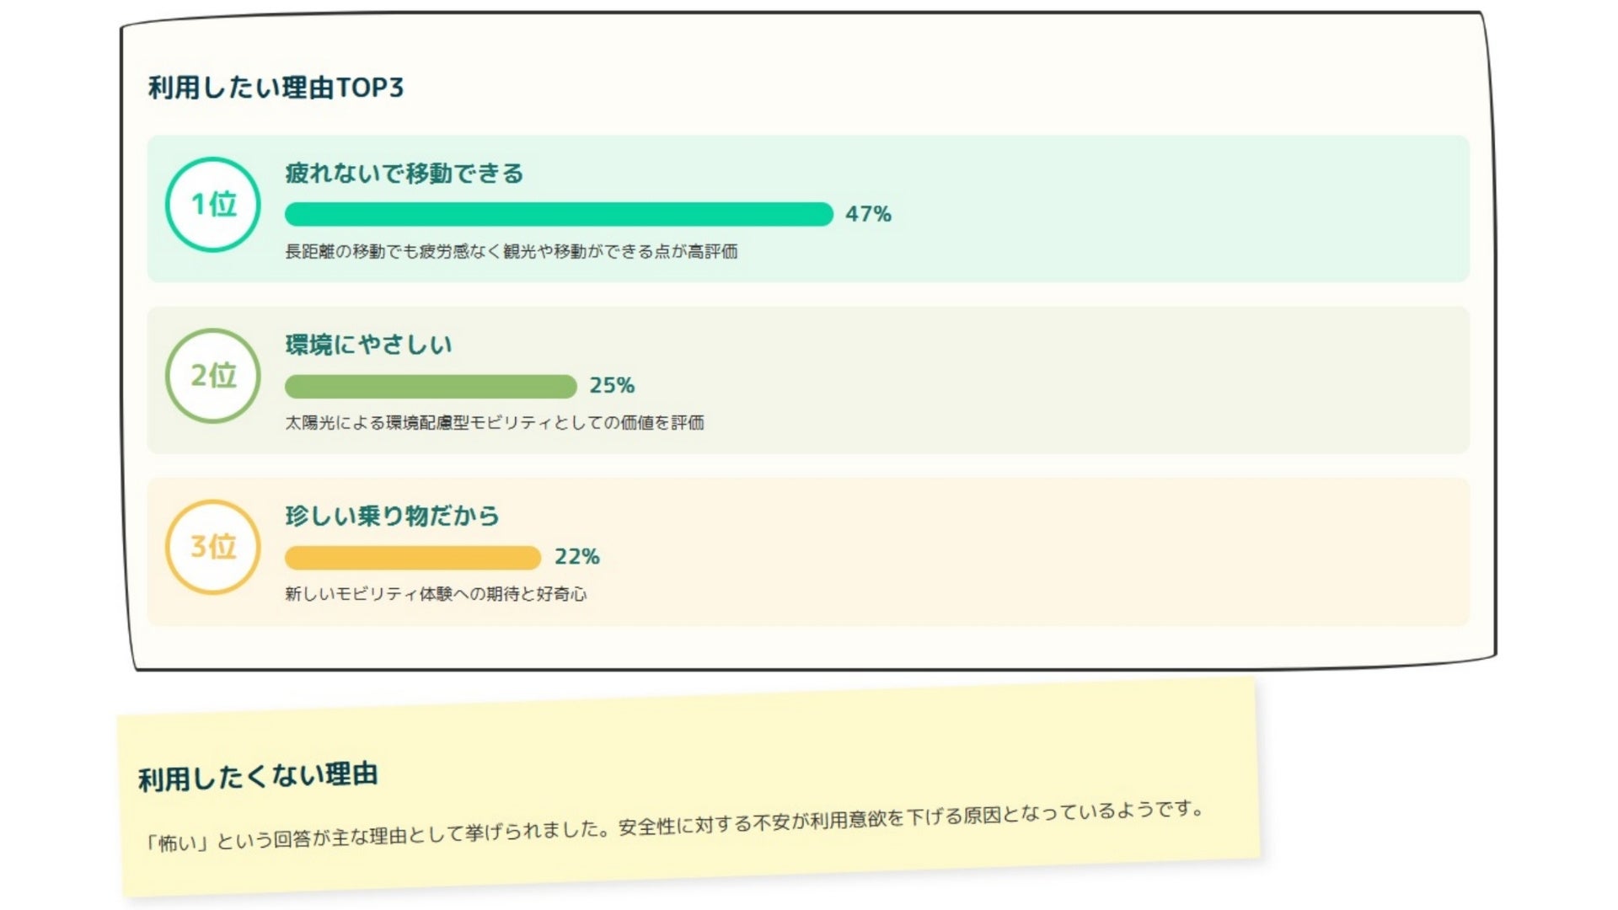1618x910 pixels.
Task: Click the 3位 rank circle badge
Action: (x=213, y=547)
